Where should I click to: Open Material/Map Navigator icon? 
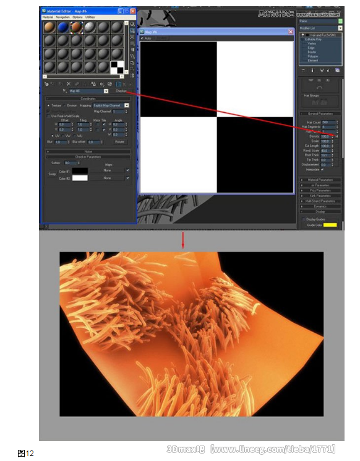click(132, 76)
